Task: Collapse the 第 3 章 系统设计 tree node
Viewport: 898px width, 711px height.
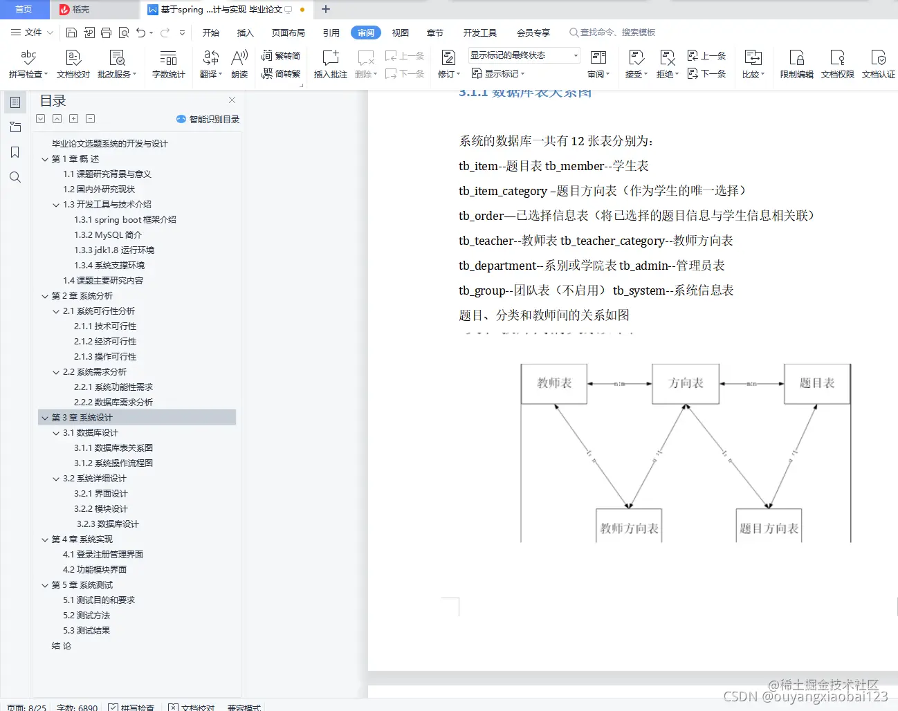Action: coord(44,417)
